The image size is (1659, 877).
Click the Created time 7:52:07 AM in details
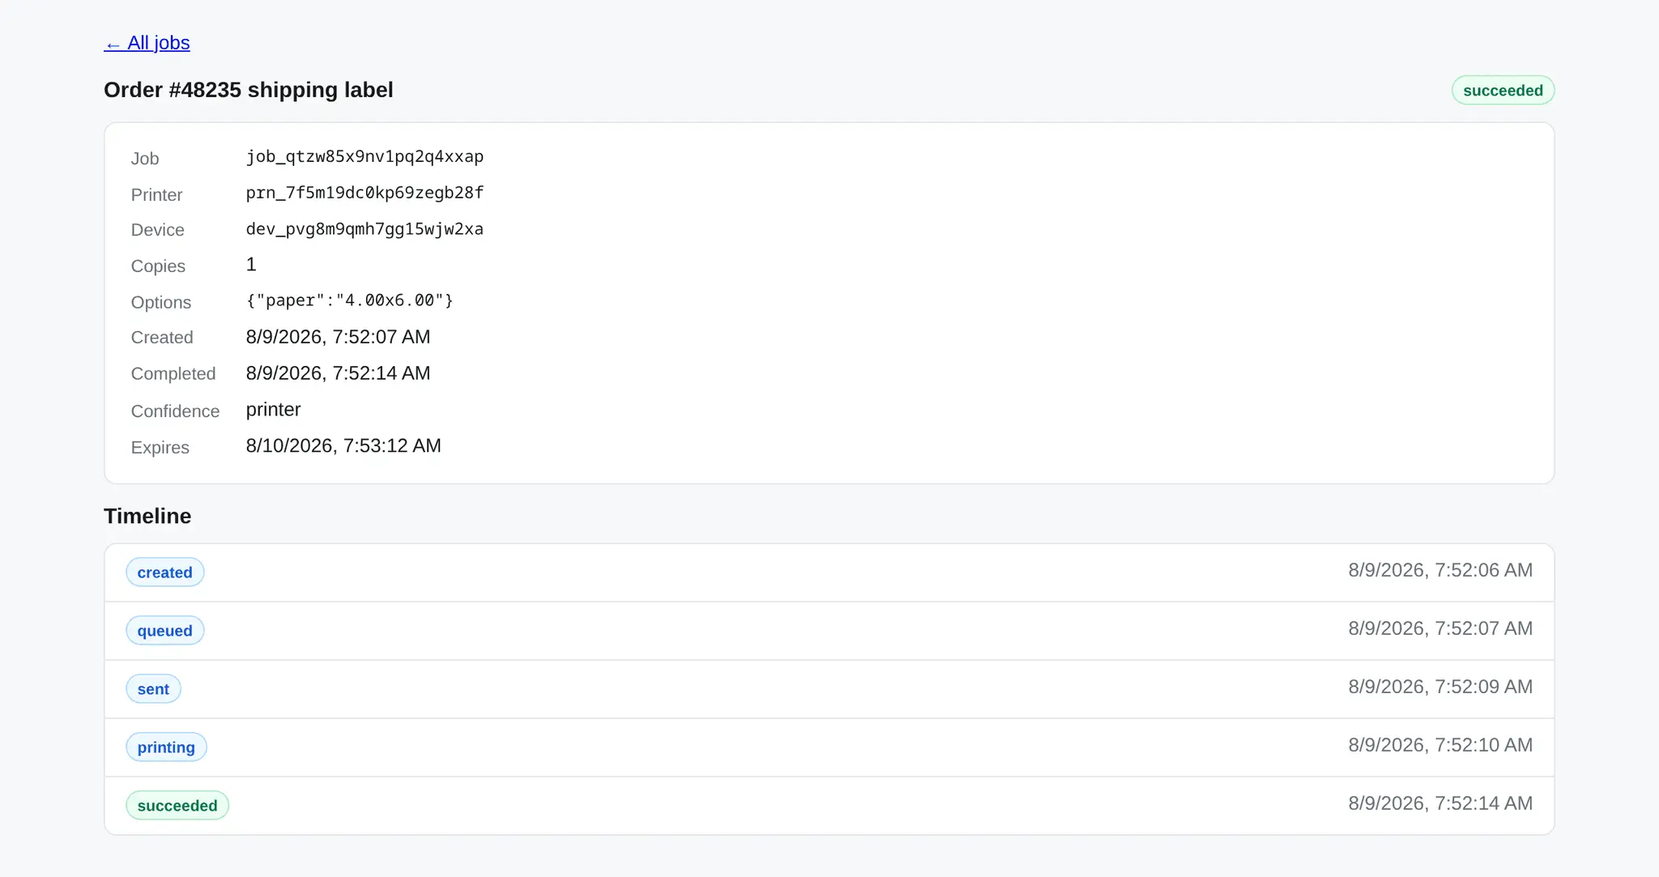click(338, 337)
